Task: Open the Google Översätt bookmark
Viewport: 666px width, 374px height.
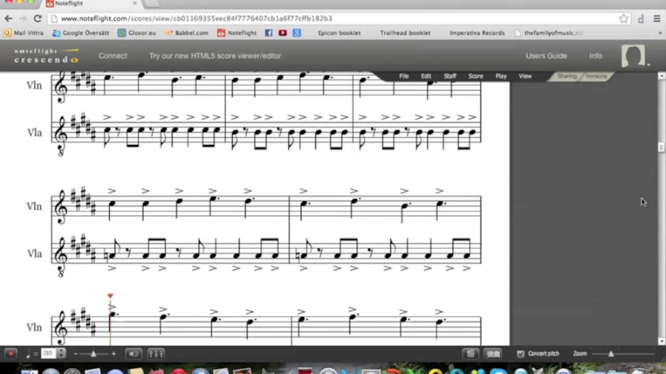Action: click(x=81, y=33)
